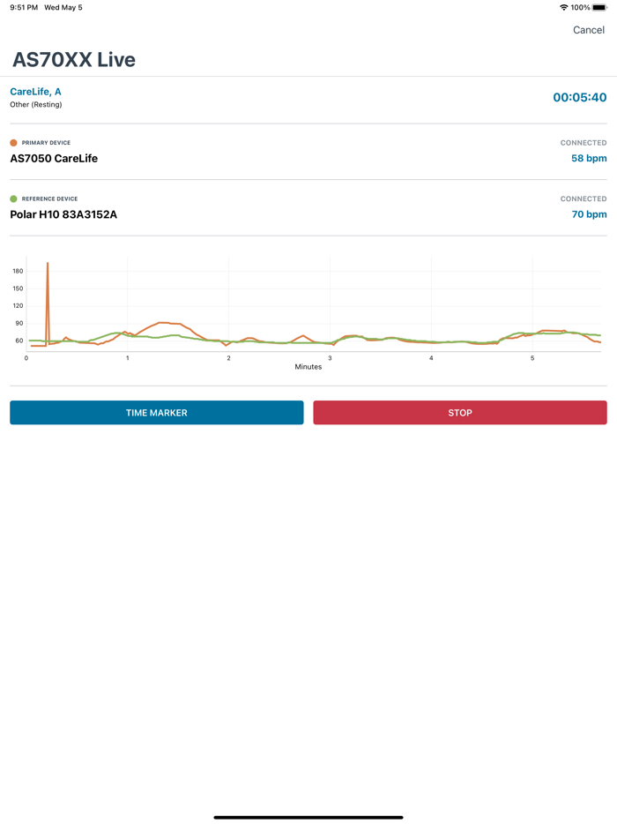617x824 pixels.
Task: Tap the status bar clock 9:51 PM
Action: [24, 8]
